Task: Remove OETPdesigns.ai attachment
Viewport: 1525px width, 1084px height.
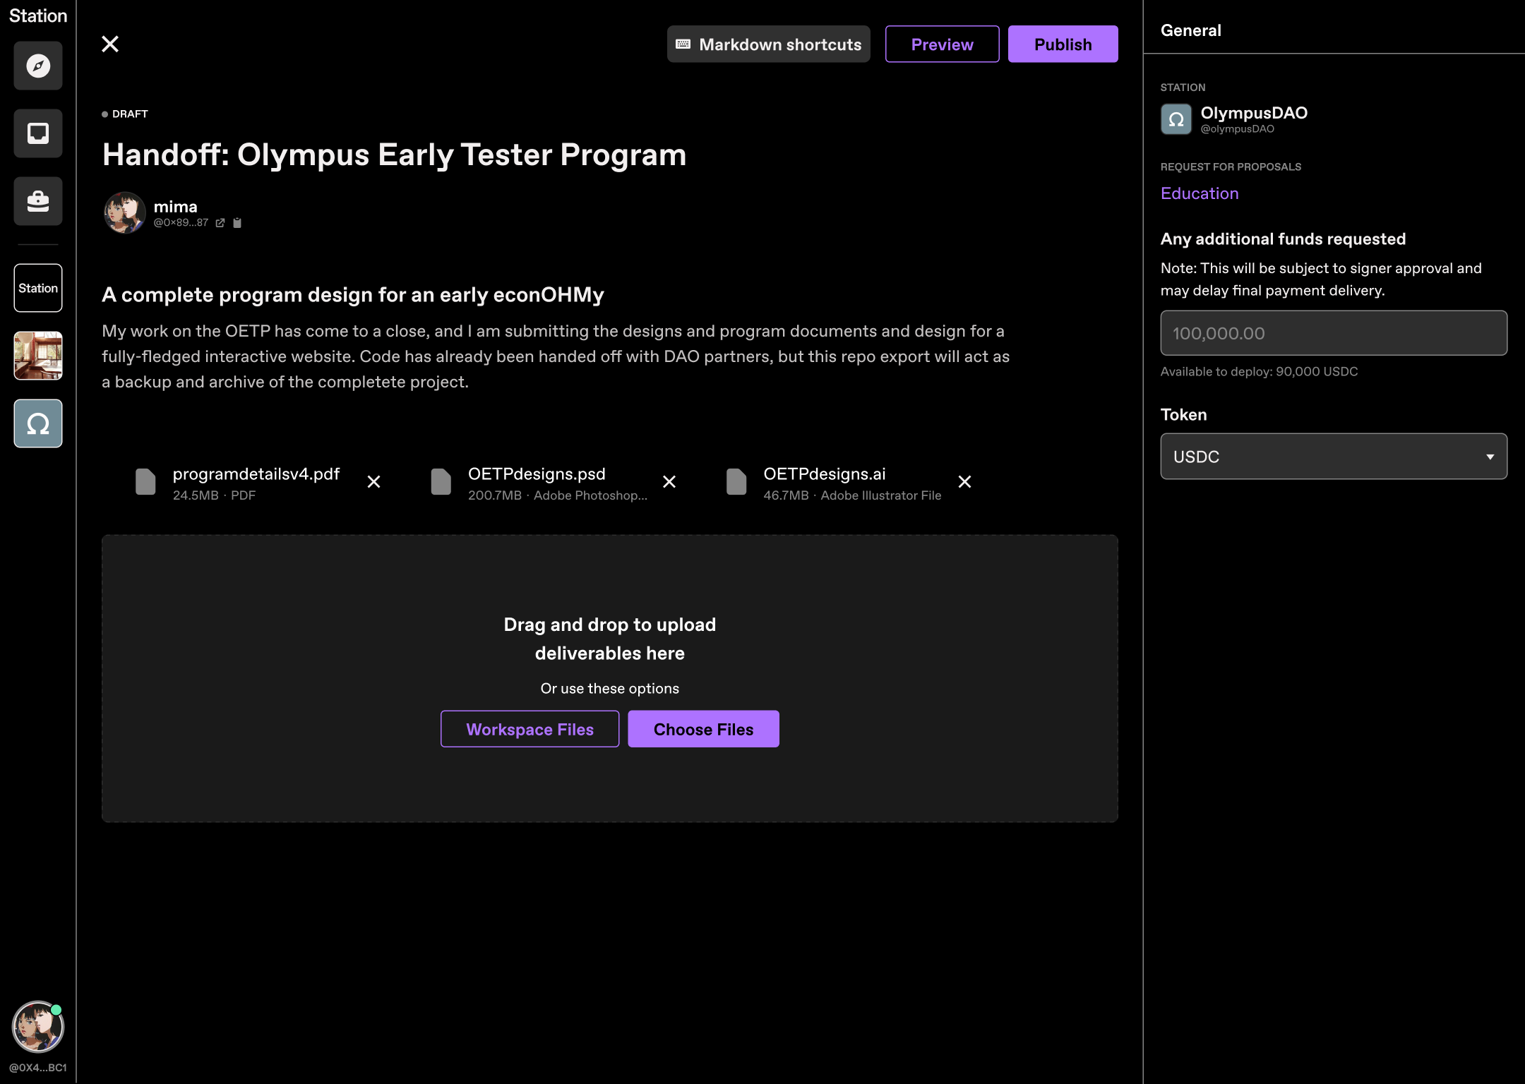Action: click(964, 482)
